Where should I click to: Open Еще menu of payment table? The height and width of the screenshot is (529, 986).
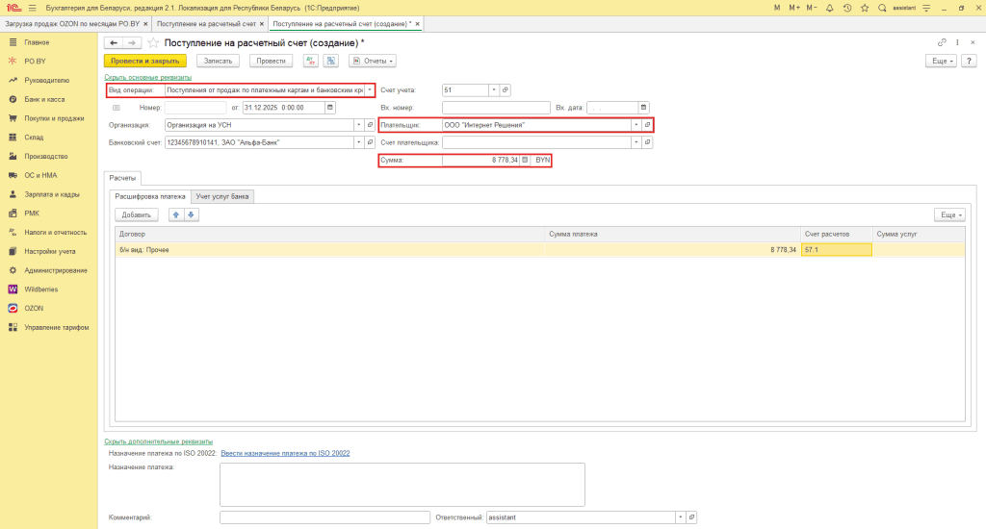(949, 214)
